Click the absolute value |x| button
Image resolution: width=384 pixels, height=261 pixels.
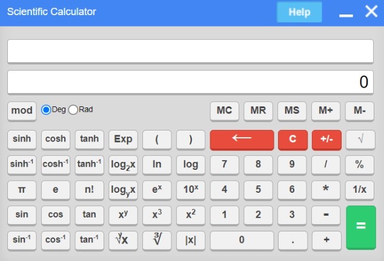(x=191, y=240)
